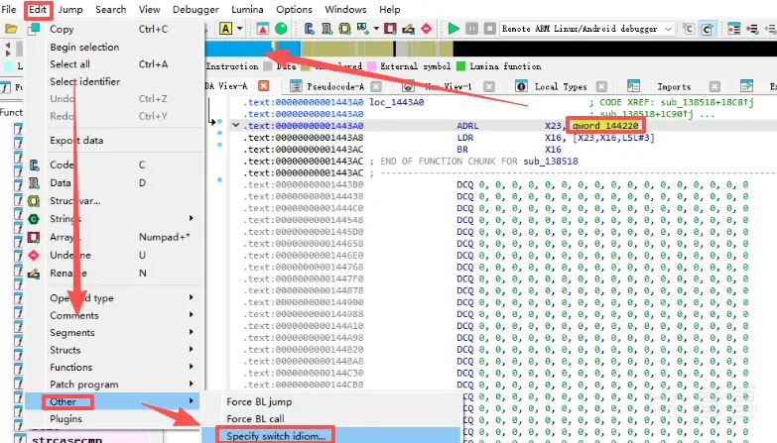Expand the Structs submenu

point(192,350)
